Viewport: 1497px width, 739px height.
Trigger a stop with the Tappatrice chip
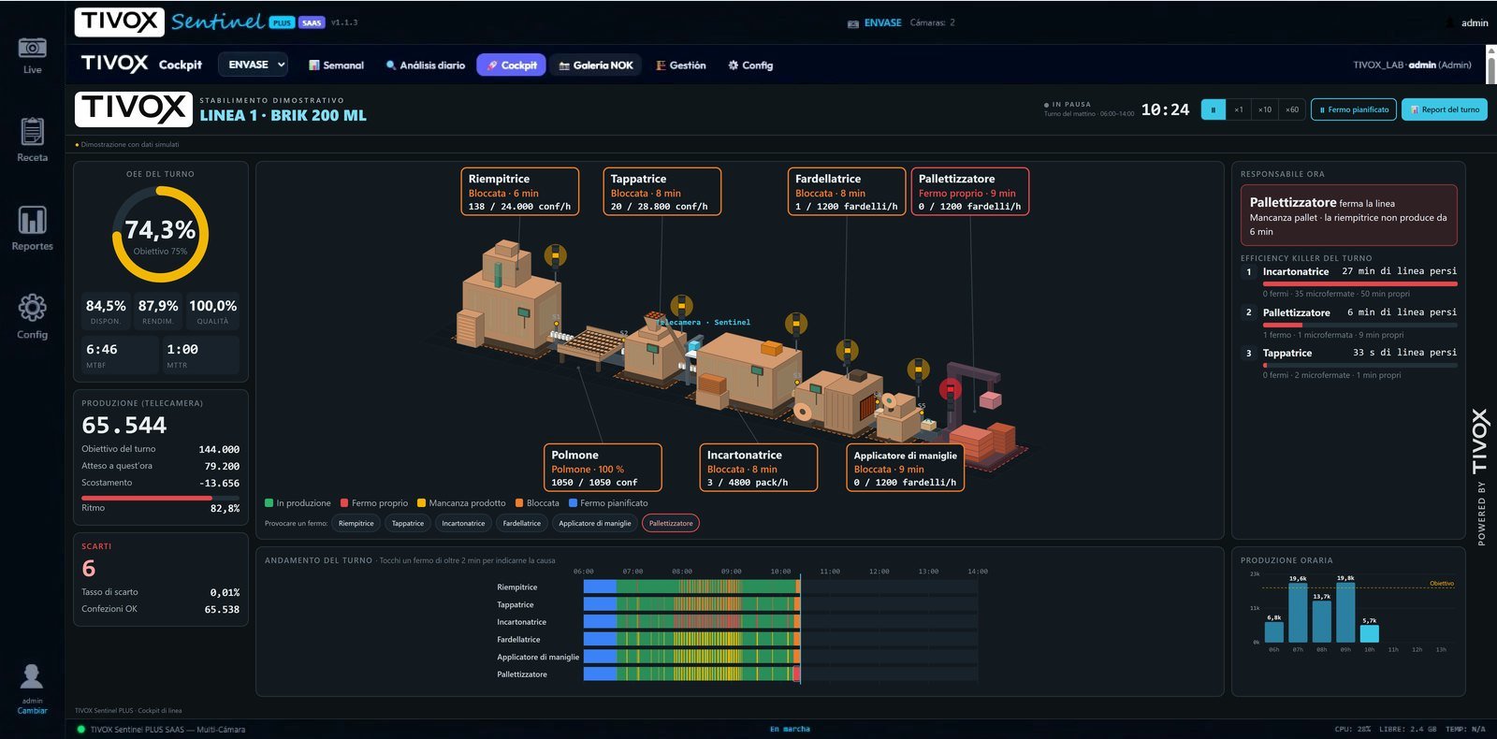coord(408,524)
